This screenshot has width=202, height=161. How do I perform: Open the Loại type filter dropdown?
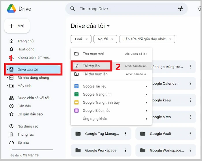81,39
